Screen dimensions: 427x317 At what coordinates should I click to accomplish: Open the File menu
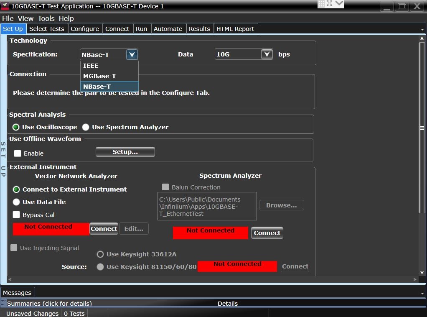coord(8,18)
